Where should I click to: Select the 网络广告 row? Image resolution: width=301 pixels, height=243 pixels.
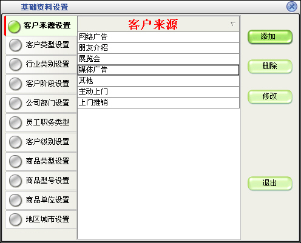[x=158, y=37]
